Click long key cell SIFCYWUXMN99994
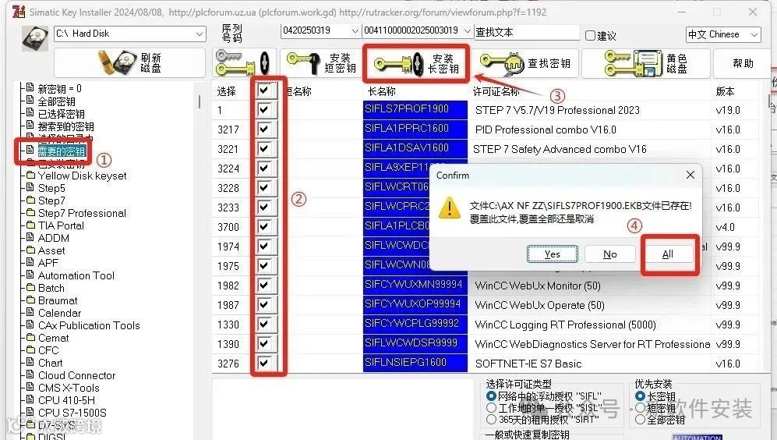This screenshot has height=440, width=777. pyautogui.click(x=415, y=285)
